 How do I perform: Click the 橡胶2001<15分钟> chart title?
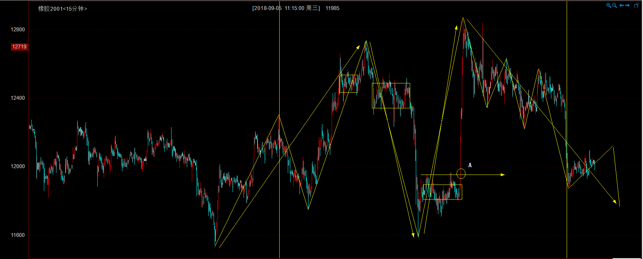pyautogui.click(x=62, y=9)
